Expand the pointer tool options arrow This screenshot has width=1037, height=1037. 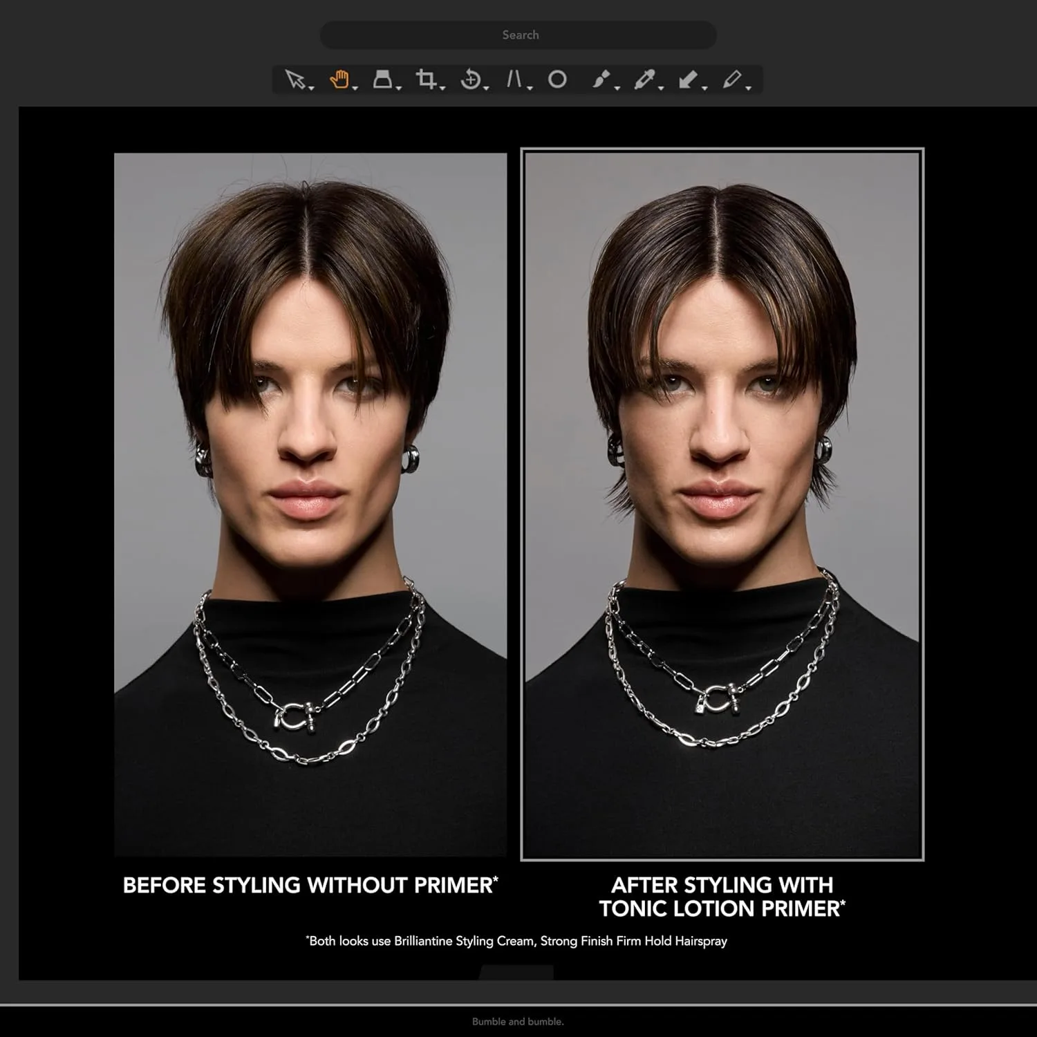click(312, 88)
